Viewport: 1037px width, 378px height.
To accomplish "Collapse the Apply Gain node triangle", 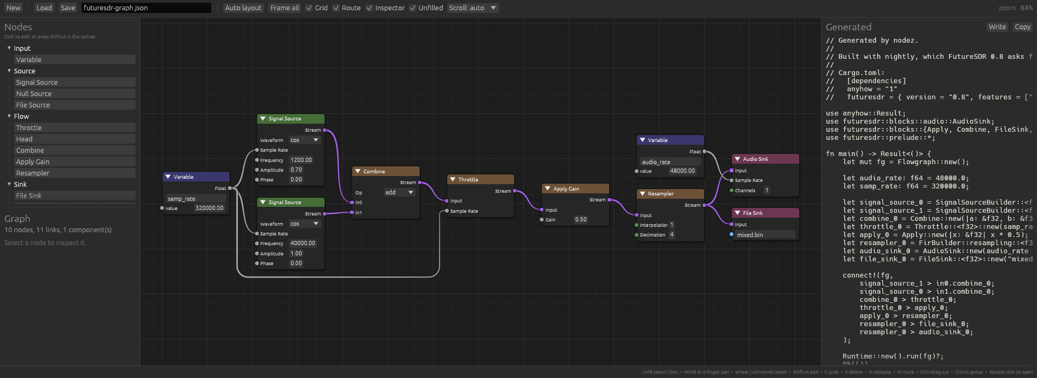I will pyautogui.click(x=548, y=188).
